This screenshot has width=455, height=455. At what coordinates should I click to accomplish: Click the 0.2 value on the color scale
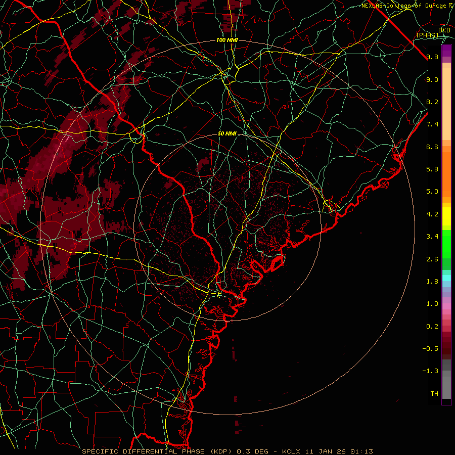click(x=432, y=327)
